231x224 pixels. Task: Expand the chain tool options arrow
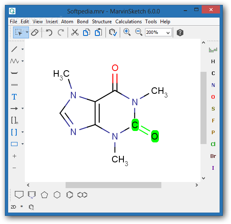pos(22,61)
